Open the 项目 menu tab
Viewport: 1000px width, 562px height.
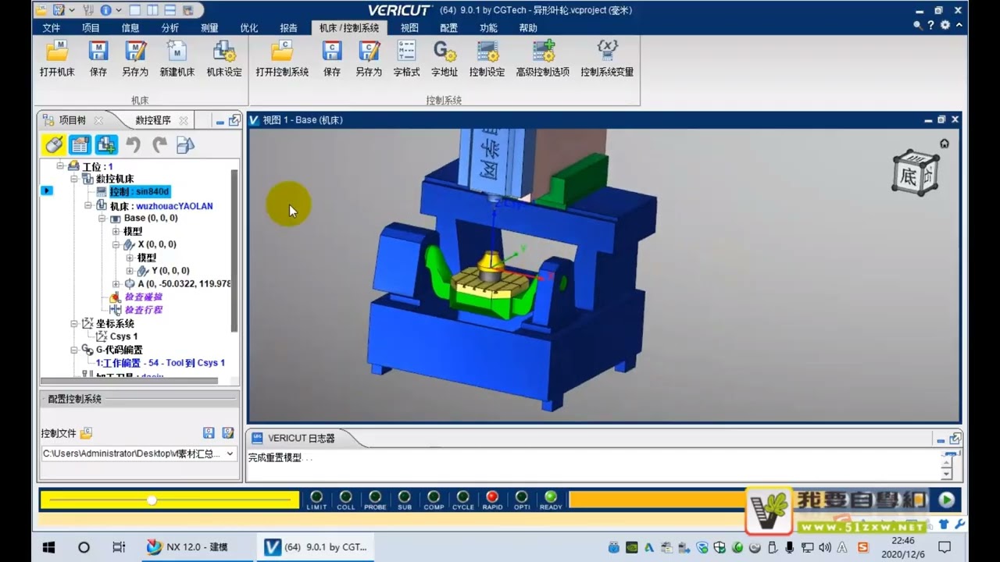pyautogui.click(x=91, y=28)
